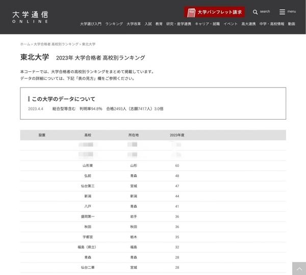Image resolution: width=306 pixels, height=275 pixels.
Task: Click the 2023.4.4 date text
Action: [x=36, y=109]
